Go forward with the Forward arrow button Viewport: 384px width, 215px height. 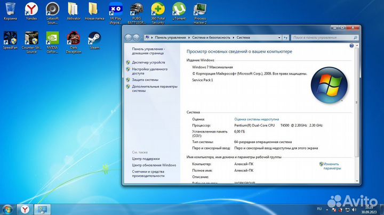(x=136, y=37)
